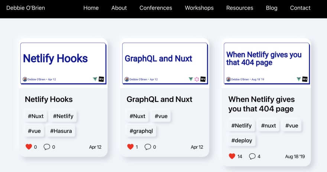Screen dimensions: 327x172
Task: Open the Resources page
Action: pyautogui.click(x=240, y=8)
